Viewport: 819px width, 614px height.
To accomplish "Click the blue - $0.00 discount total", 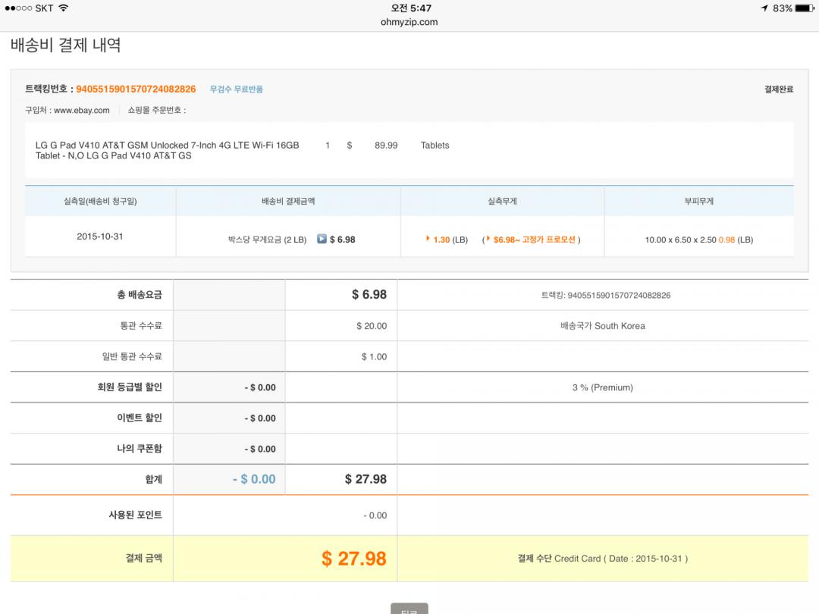I will coord(254,479).
